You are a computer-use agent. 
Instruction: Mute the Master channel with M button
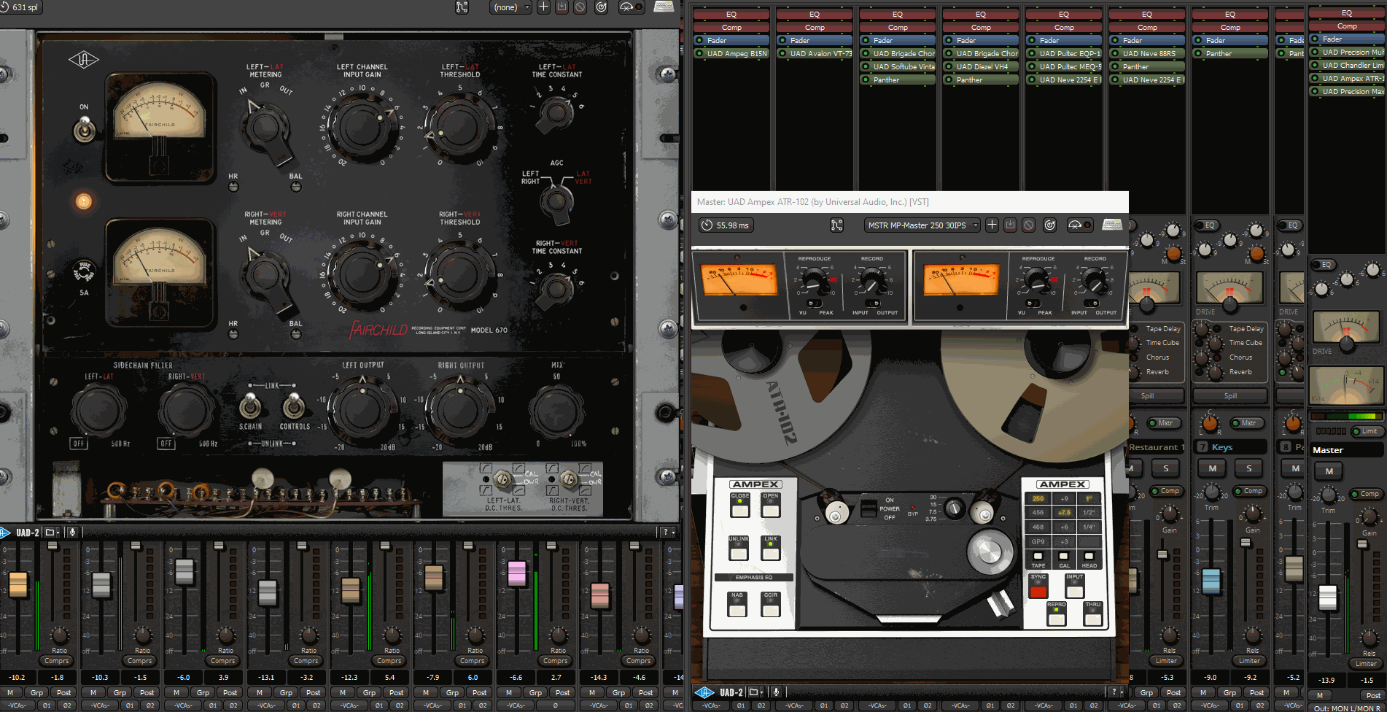click(1329, 471)
